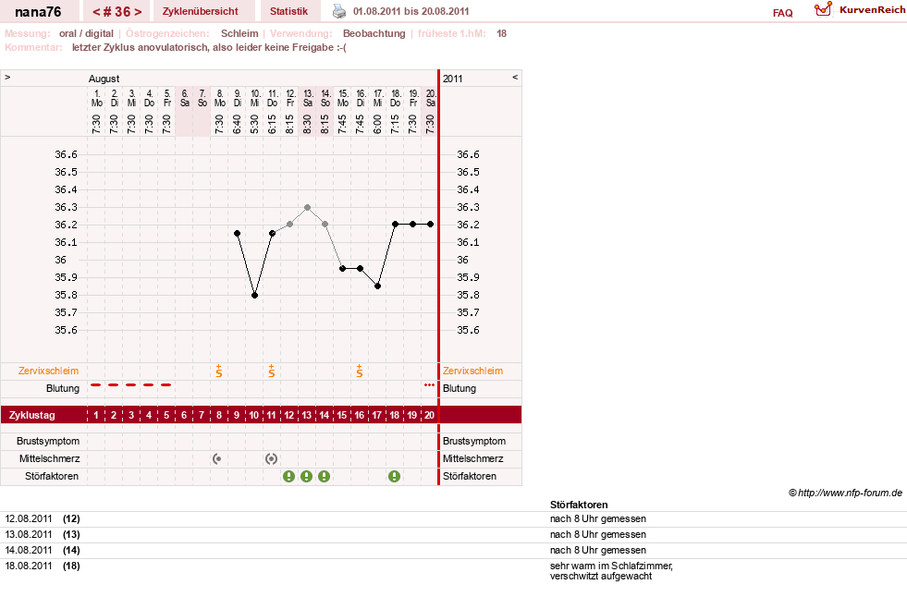Click the date range 01.08.2011 bis 20.08.2011

[411, 11]
